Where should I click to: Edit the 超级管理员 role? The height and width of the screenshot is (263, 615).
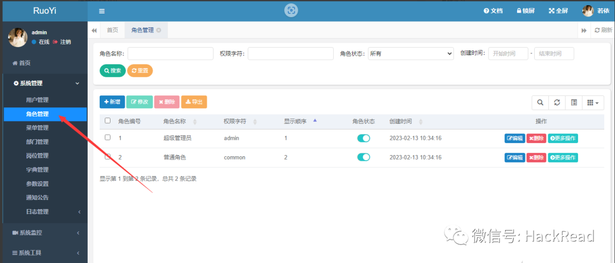[515, 138]
